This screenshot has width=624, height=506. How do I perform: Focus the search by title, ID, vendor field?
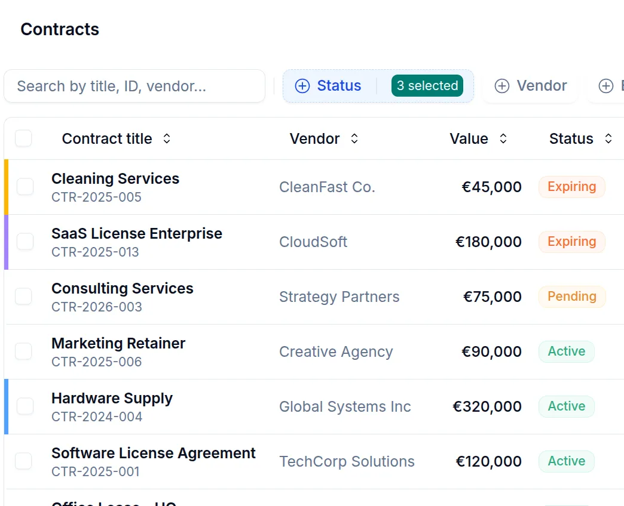134,86
